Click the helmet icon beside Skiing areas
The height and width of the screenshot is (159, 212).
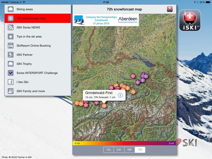pos(10,9)
